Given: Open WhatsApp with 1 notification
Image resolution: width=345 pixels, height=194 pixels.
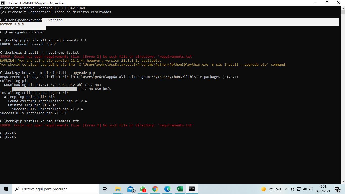Looking at the screenshot, I should (142, 189).
